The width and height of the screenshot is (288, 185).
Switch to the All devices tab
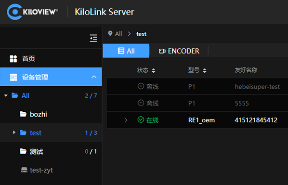[126, 51]
